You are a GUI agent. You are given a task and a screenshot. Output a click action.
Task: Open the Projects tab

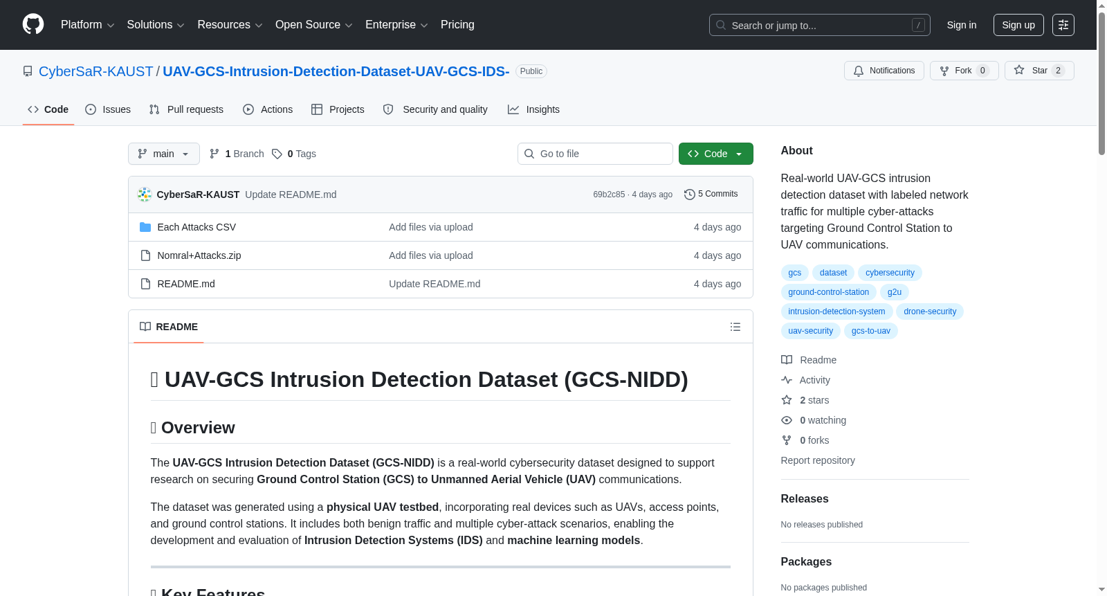coord(338,109)
